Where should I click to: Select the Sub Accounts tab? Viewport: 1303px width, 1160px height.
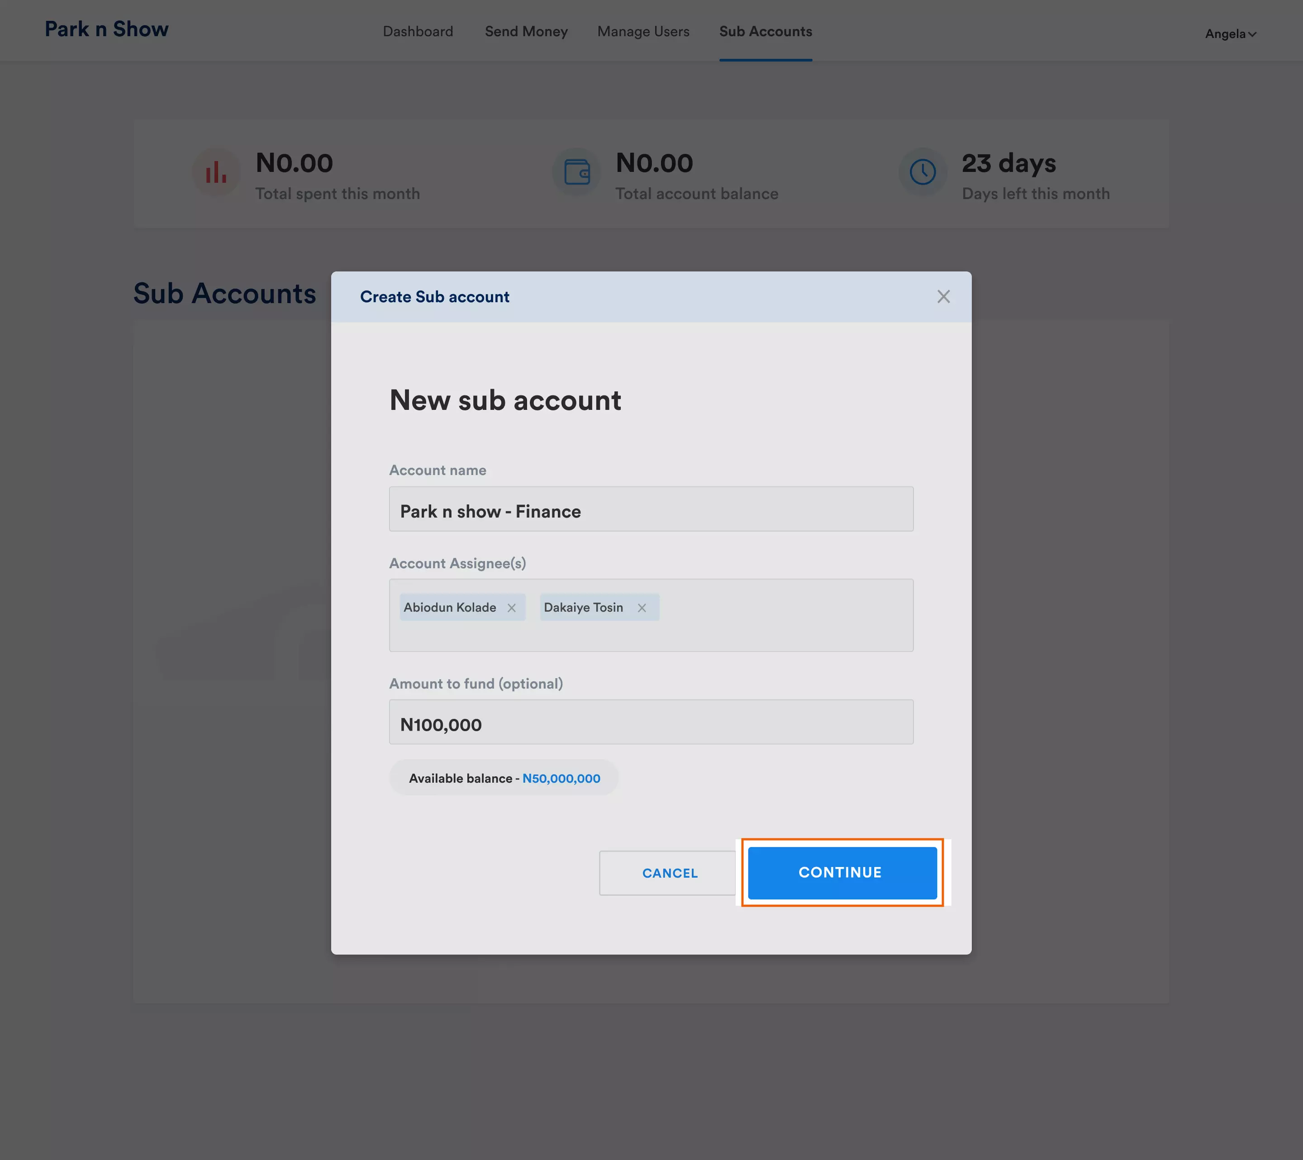coord(766,31)
